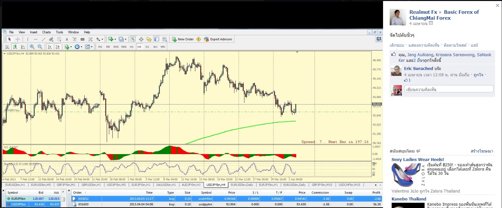Expand the Periods dropdown arrow
The image size is (502, 208).
point(81,47)
